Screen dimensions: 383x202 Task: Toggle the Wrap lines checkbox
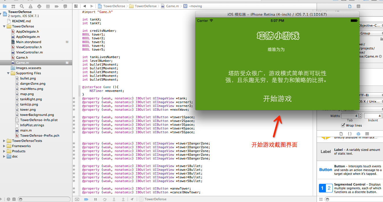point(343,125)
